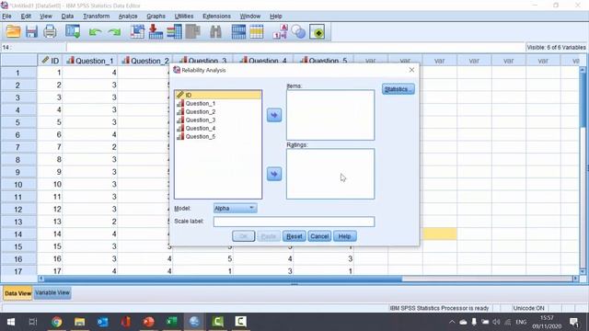Click the Question_1 column header
Viewport: 589px width, 331px height.
[x=90, y=61]
